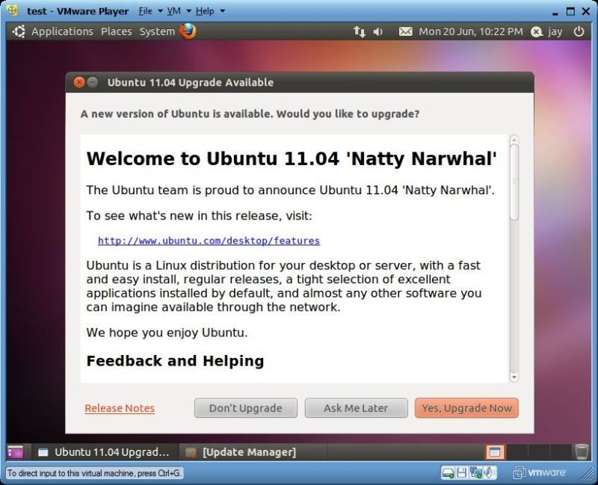Click the heading Welcome to Ubuntu 11.04 'Natty Narwhal'
The image size is (598, 485).
pyautogui.click(x=292, y=158)
